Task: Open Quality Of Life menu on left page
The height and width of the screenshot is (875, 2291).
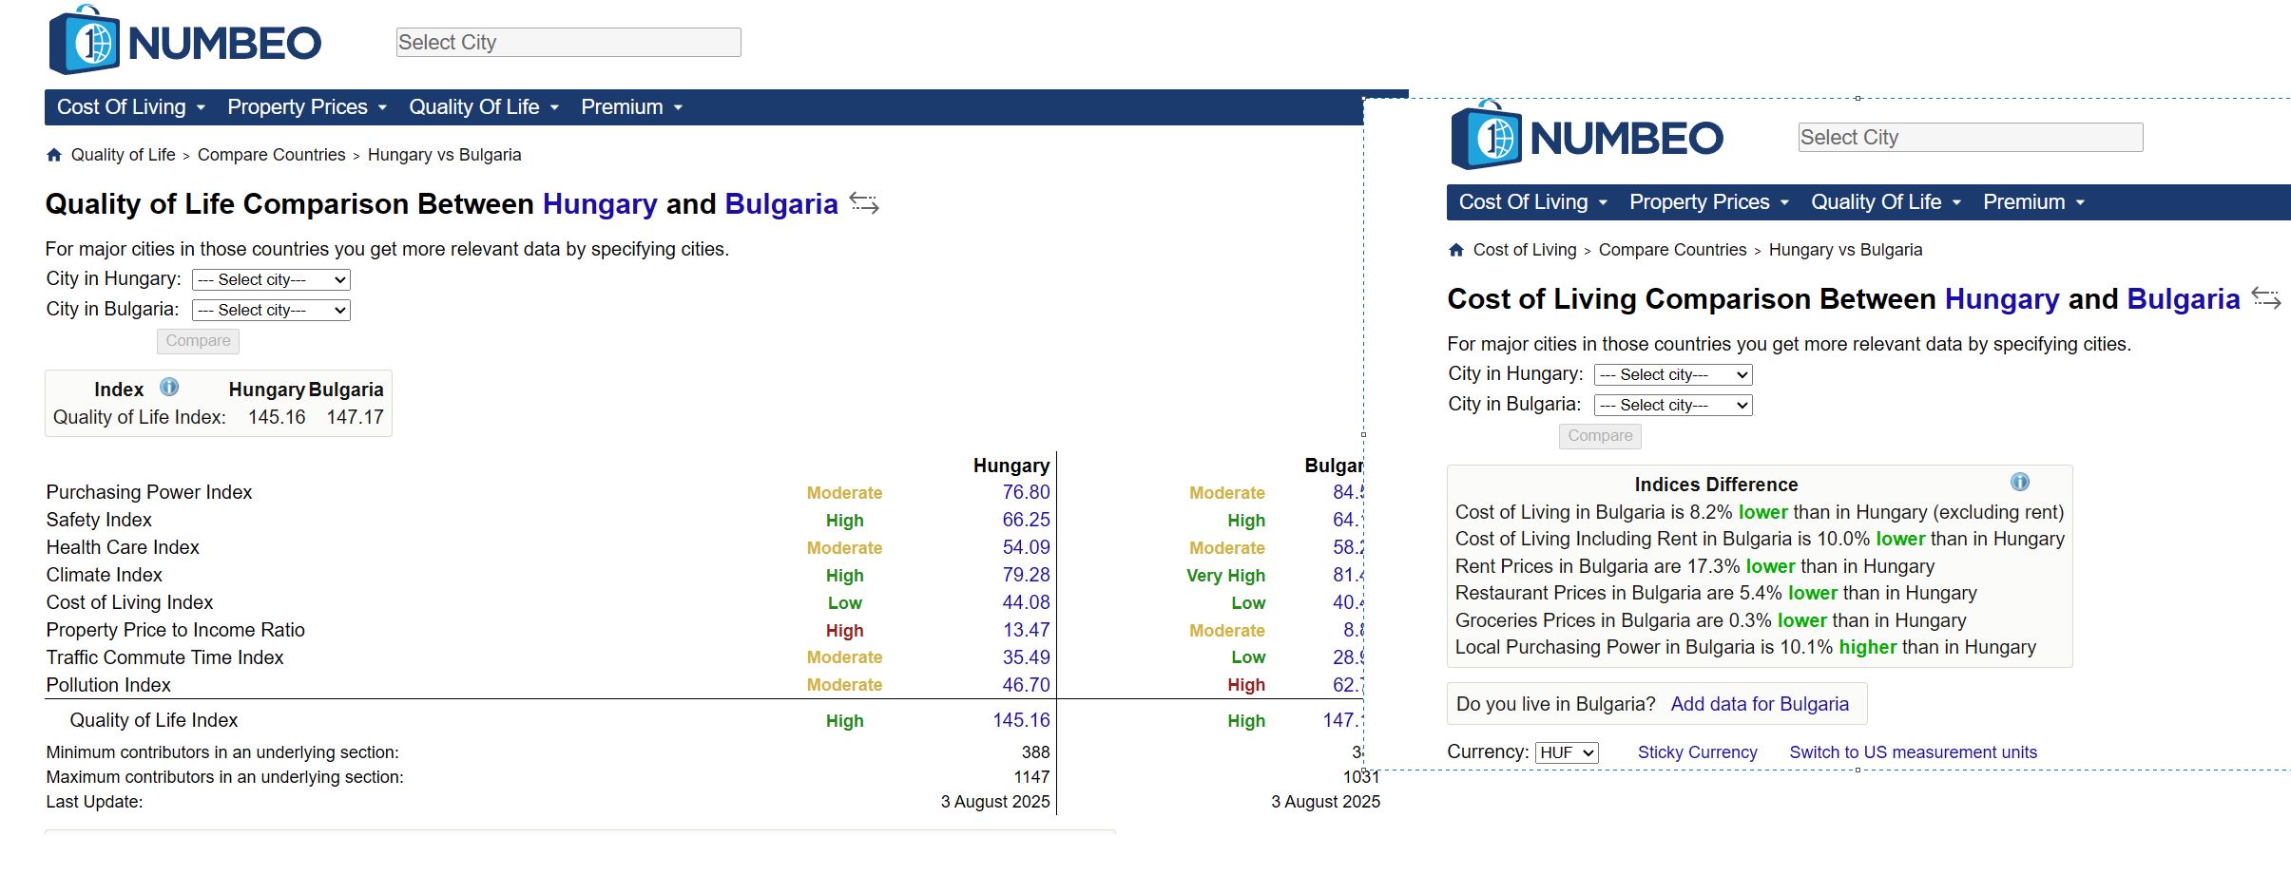Action: click(484, 107)
